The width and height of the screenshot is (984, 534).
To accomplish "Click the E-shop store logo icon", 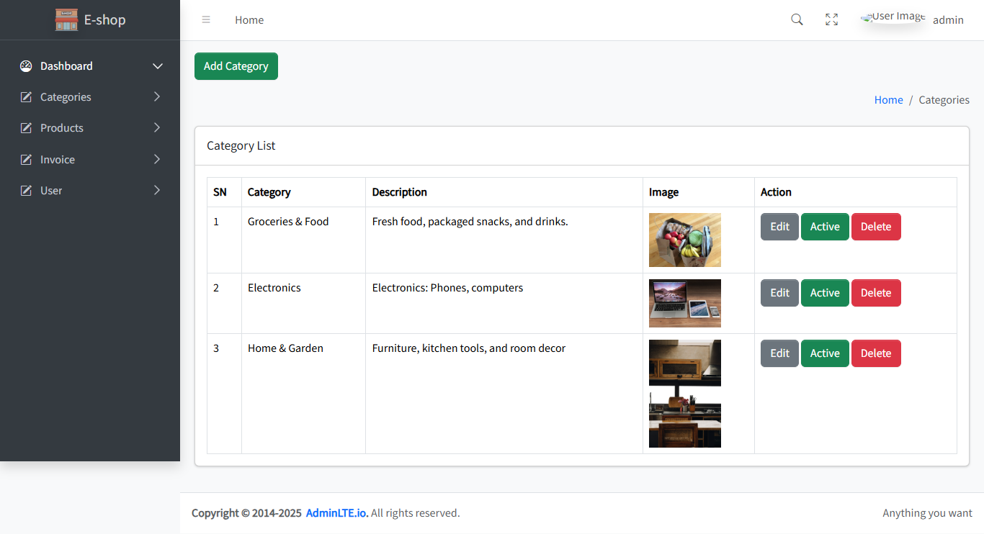I will [x=66, y=19].
